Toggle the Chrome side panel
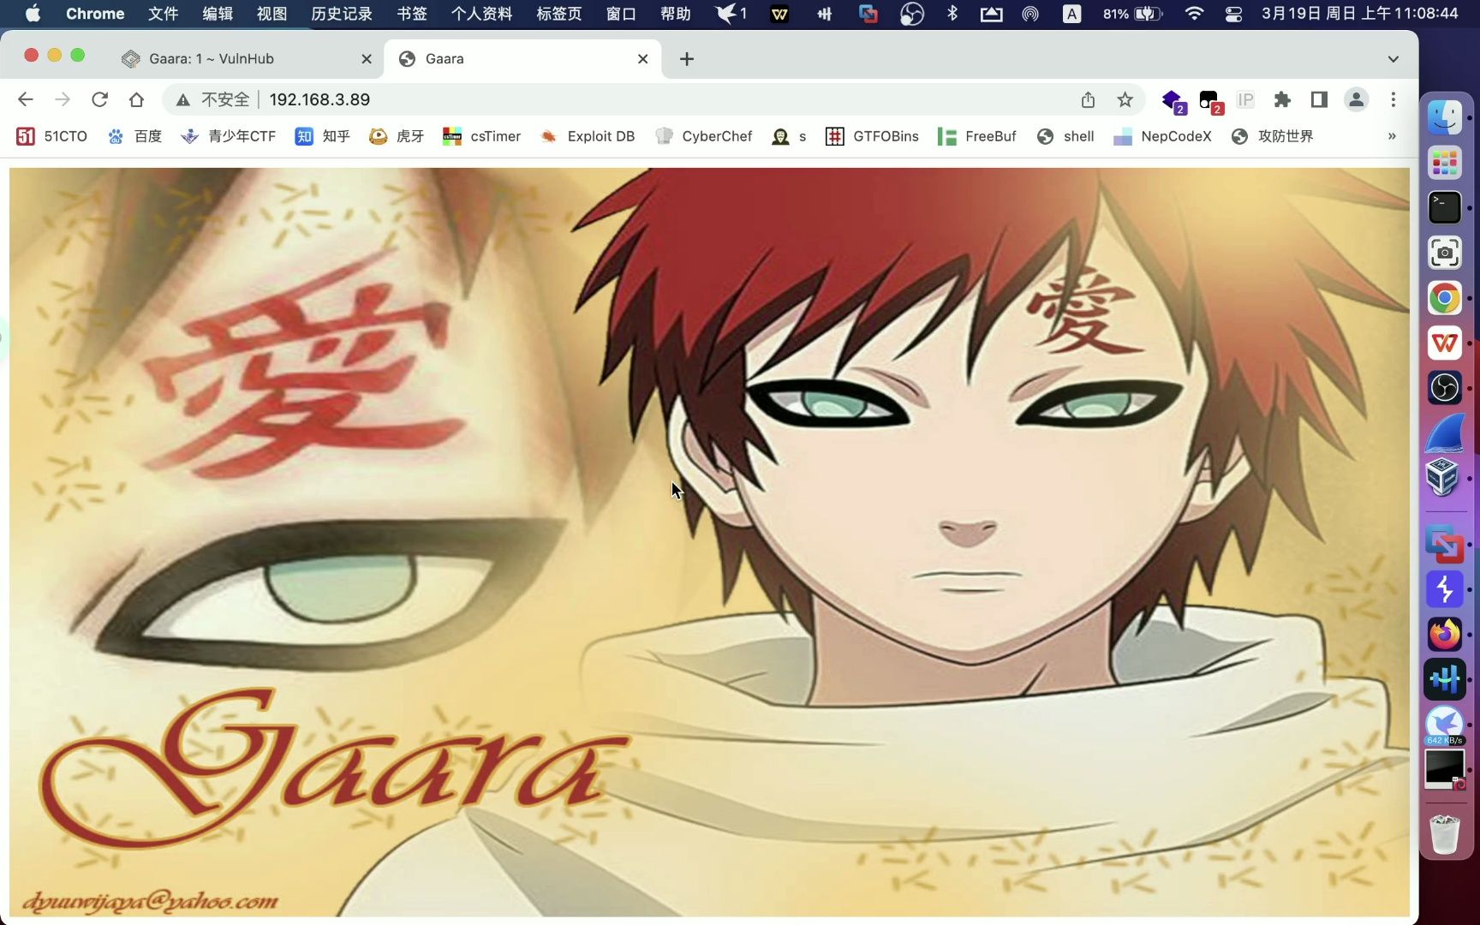The image size is (1480, 925). point(1319,99)
